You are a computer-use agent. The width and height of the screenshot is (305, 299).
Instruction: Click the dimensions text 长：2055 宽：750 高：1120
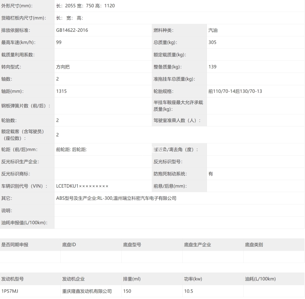pos(85,6)
